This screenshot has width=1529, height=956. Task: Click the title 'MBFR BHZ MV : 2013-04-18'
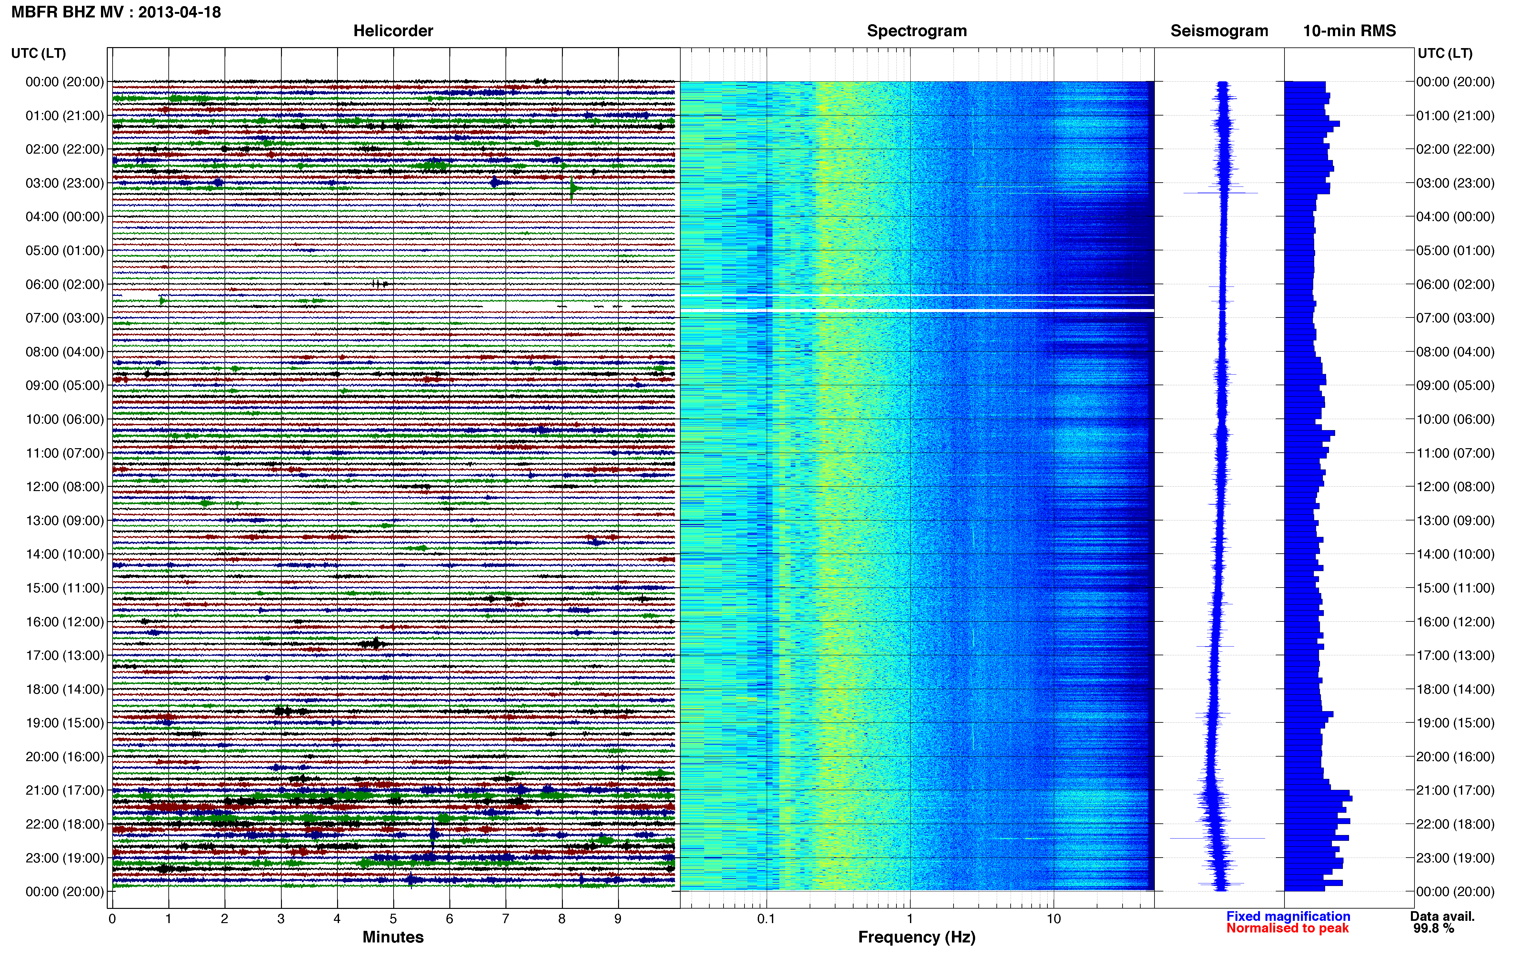pyautogui.click(x=116, y=12)
